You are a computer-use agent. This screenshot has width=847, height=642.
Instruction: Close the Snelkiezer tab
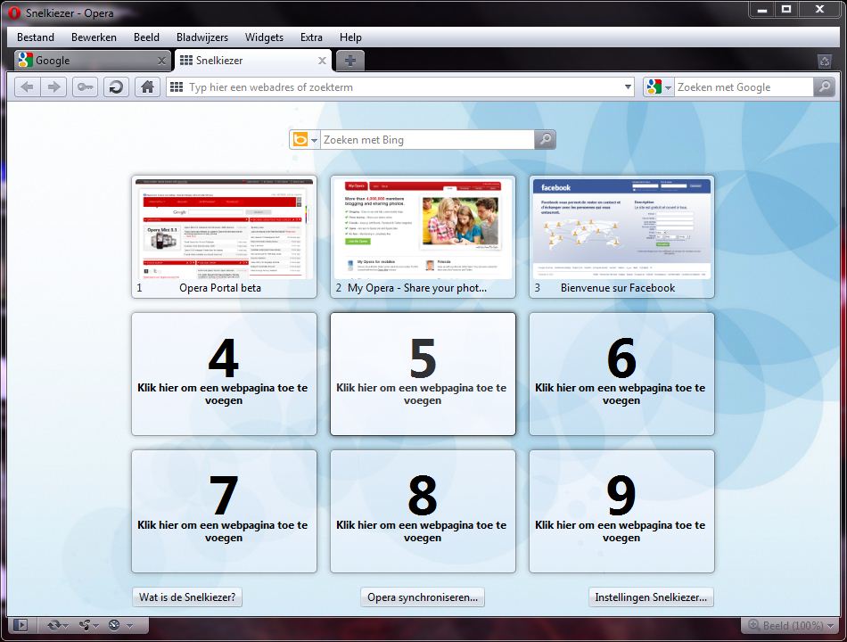322,61
